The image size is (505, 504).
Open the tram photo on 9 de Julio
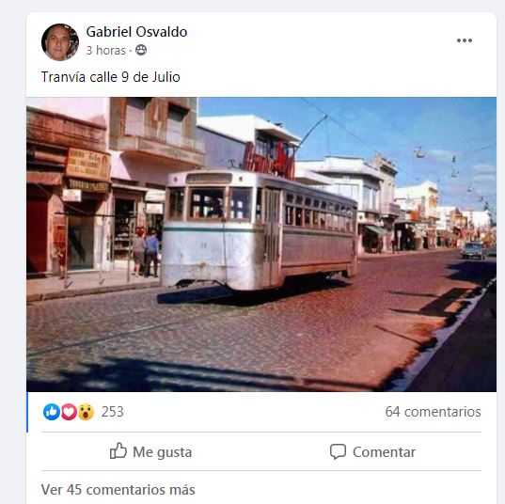pyautogui.click(x=261, y=244)
